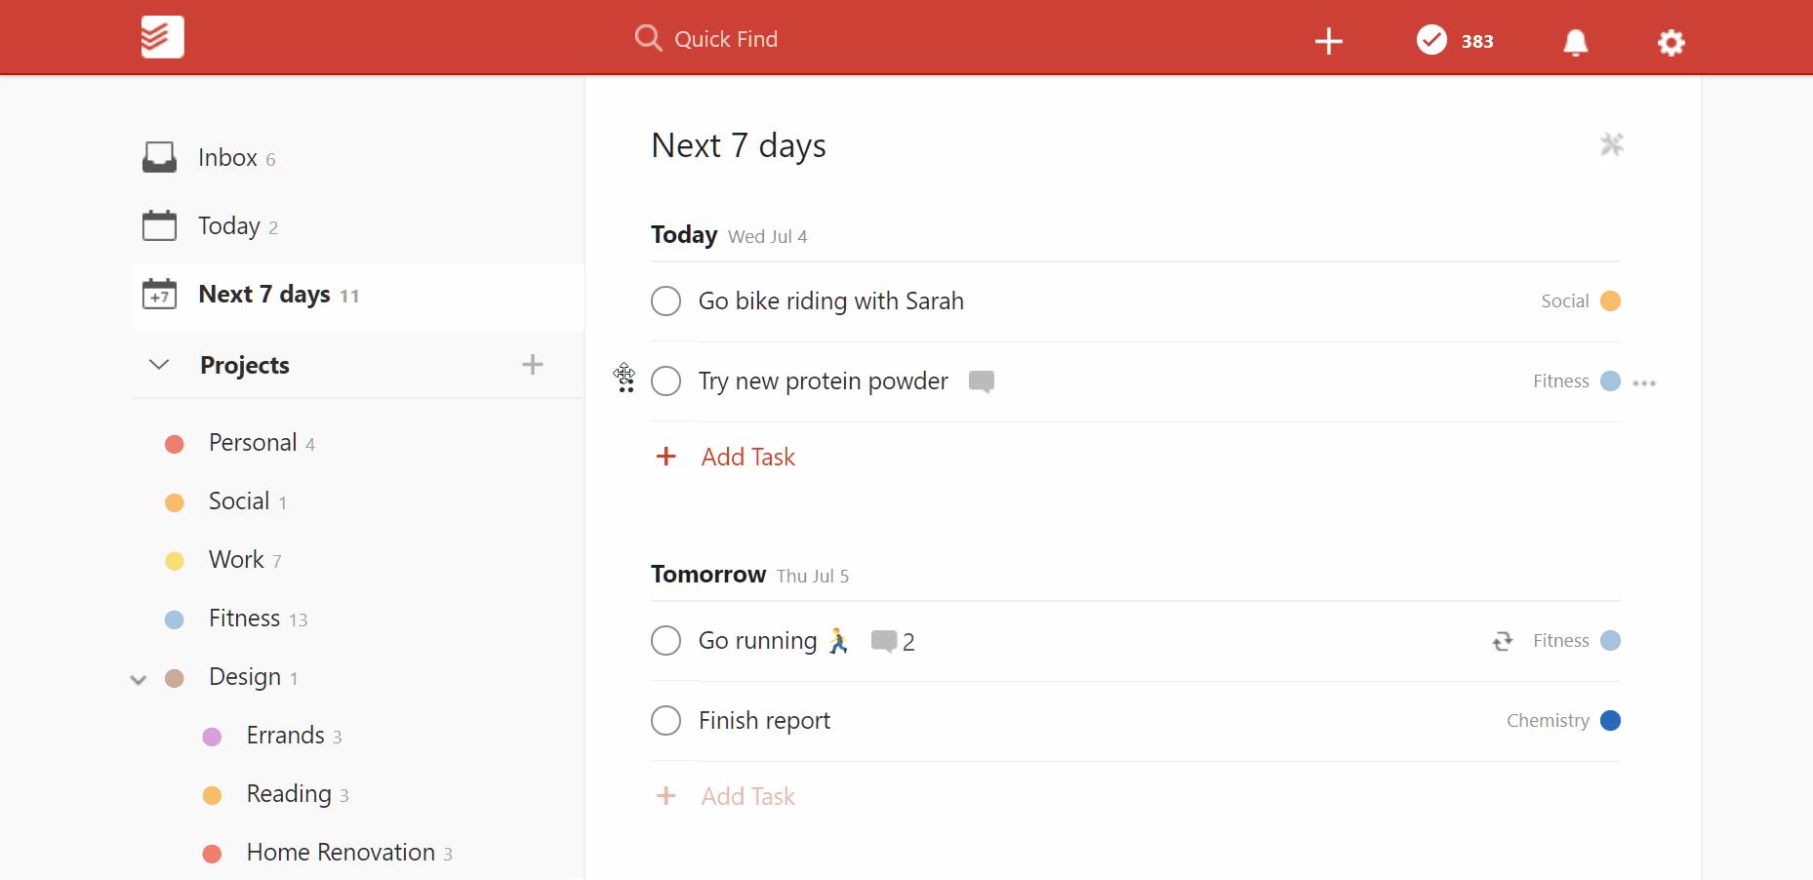This screenshot has height=880, width=1813.
Task: Click the task view options icon beside Next 7 days
Action: (x=1611, y=145)
